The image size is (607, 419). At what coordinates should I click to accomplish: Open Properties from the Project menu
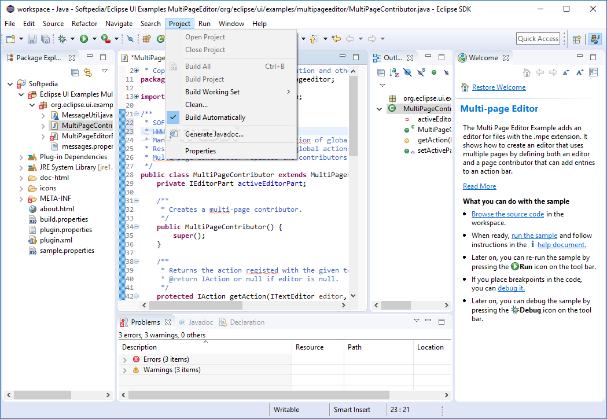click(231, 151)
